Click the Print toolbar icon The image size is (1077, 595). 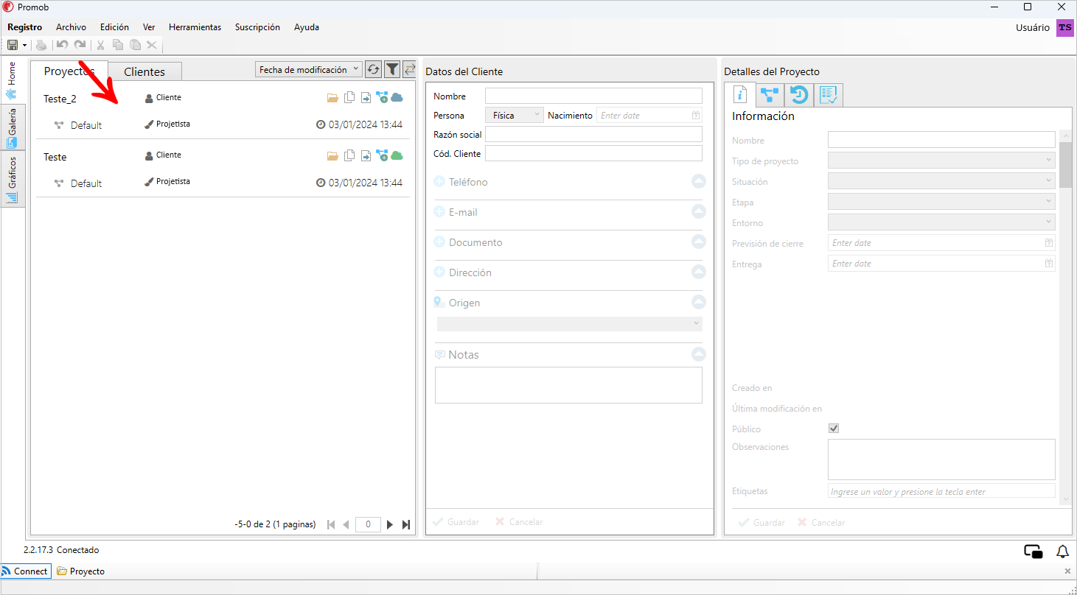pos(41,45)
